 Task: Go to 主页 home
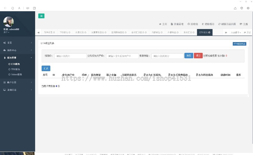point(163,24)
